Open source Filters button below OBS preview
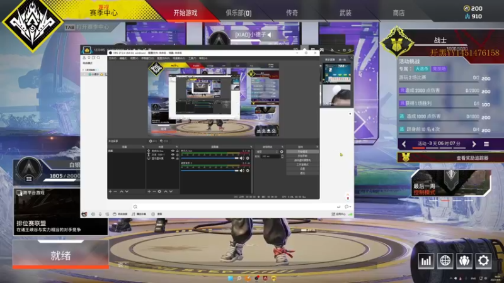 (x=164, y=141)
